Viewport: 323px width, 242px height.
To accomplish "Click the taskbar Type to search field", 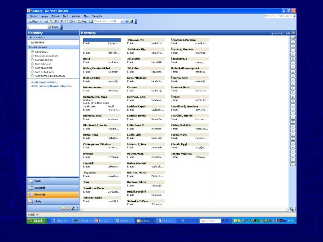I will click(210, 221).
